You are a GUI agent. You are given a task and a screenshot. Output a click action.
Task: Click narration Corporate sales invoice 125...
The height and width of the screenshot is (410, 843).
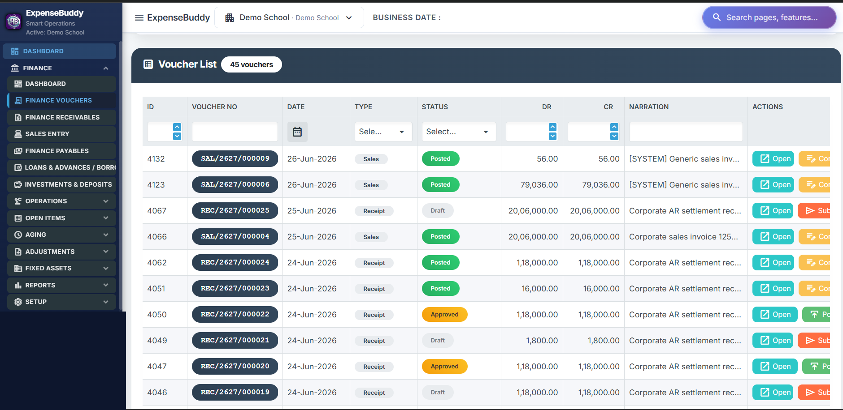coord(683,236)
